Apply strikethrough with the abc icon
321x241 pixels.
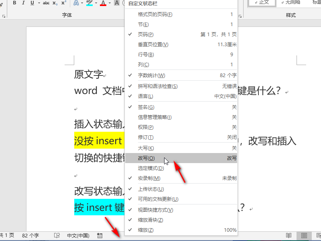(46, 3)
